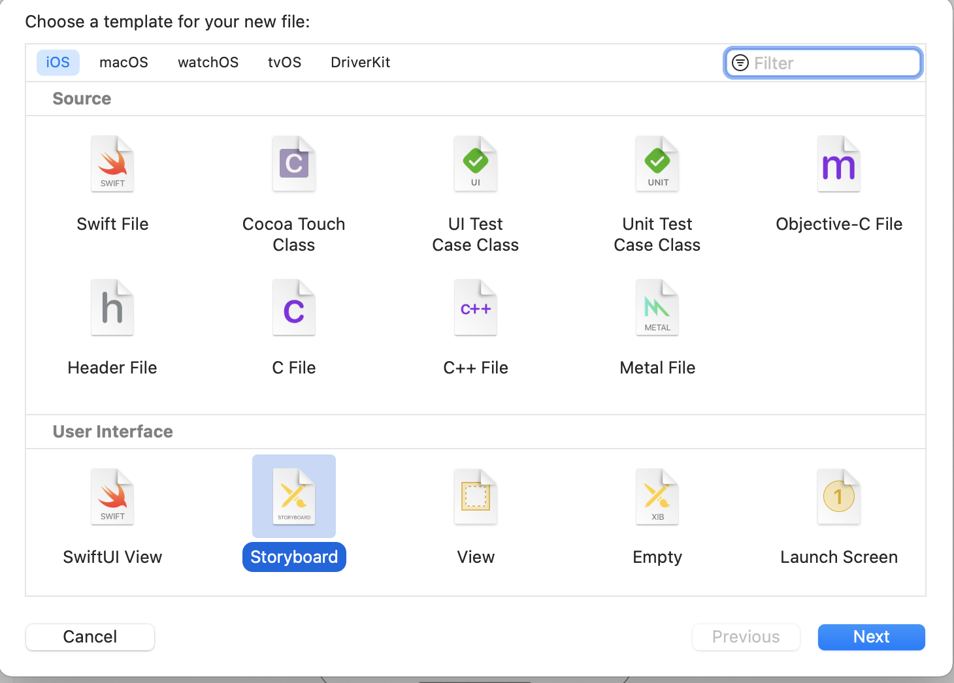
Task: Select the tvOS platform tab
Action: 284,63
